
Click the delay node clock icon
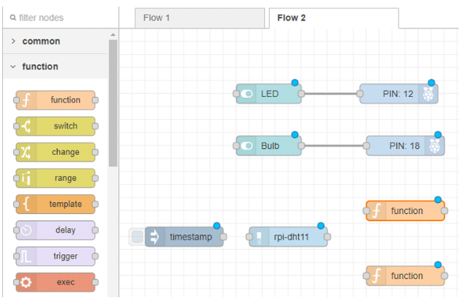(x=26, y=230)
